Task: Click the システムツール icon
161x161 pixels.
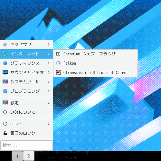Action: 5,82
